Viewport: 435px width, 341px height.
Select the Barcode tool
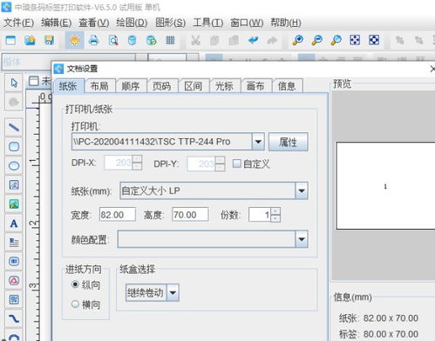click(14, 261)
